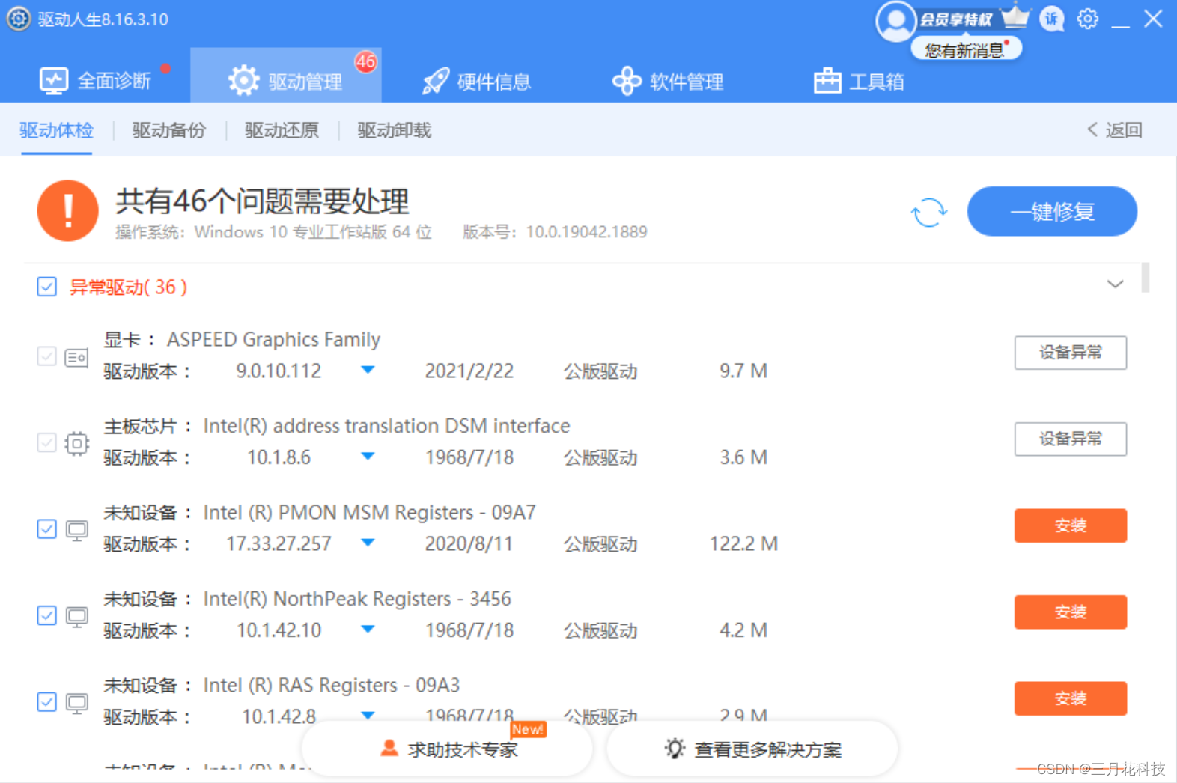1177x783 pixels.
Task: Open the 诉 feedback icon
Action: point(1052,19)
